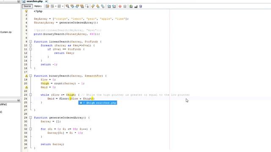Click the Next Bookmark icon
The image size is (271, 152).
point(98,6)
